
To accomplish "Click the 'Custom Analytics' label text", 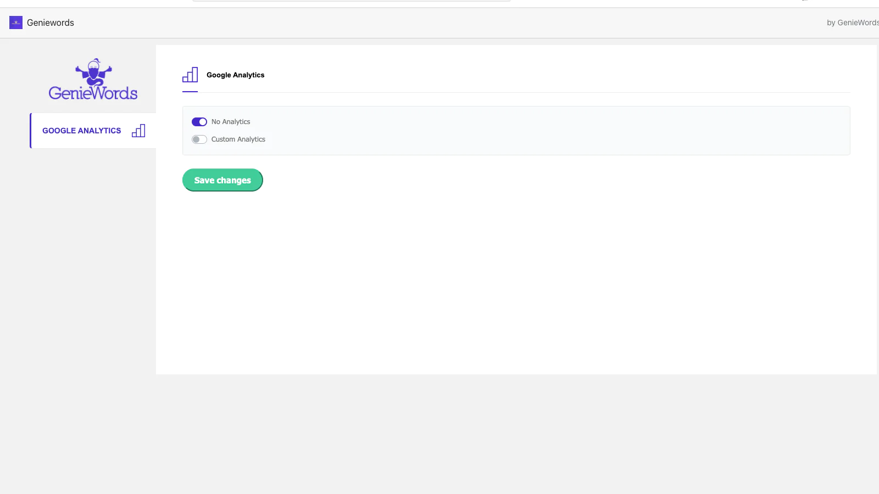I will (238, 139).
